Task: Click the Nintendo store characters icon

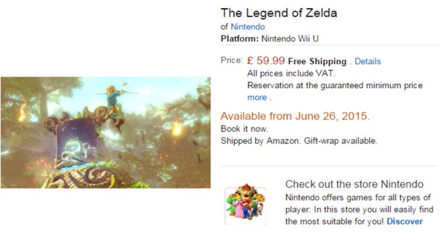Action: (x=246, y=205)
